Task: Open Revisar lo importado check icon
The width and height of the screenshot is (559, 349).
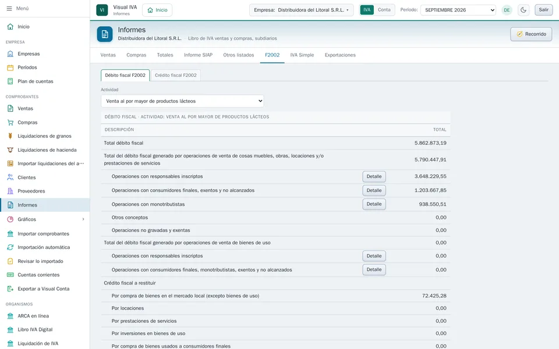Action: pos(10,261)
